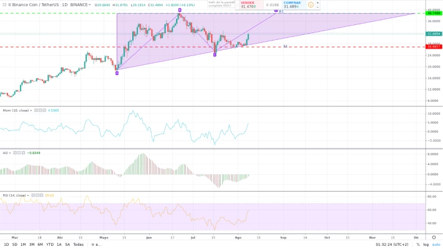The height and width of the screenshot is (249, 443).
Task: Switch to the YTD date range
Action: click(50, 245)
